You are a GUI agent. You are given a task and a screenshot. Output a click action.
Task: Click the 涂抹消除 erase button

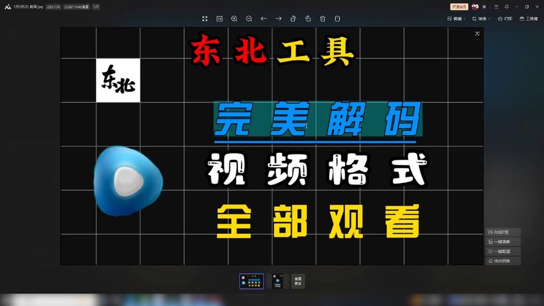tap(503, 261)
